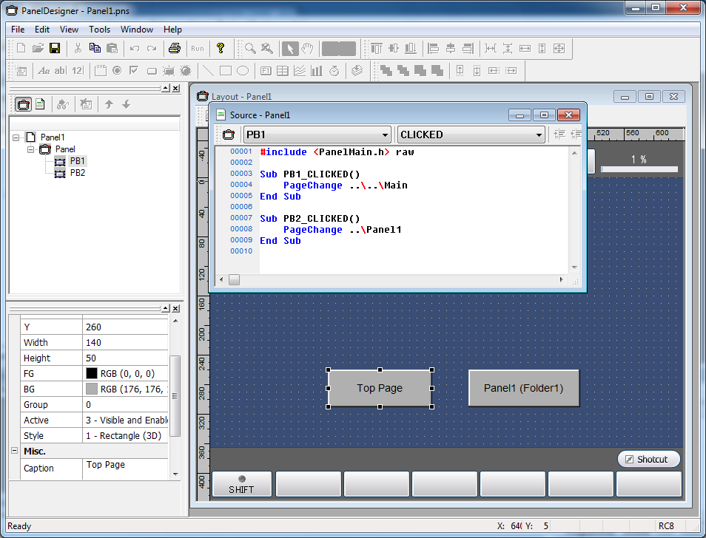
Task: Open the CLICKED event dropdown
Action: [538, 134]
